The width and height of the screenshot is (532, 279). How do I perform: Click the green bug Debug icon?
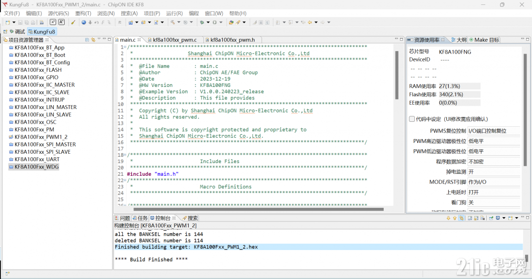tap(202, 22)
